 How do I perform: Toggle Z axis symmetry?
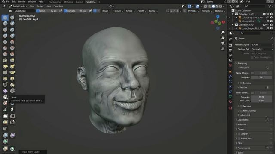click(177, 11)
